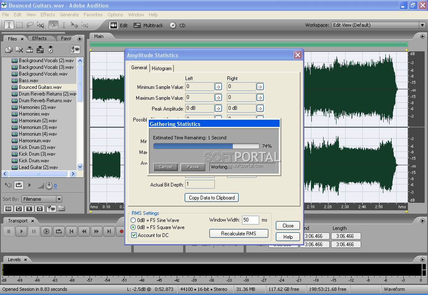Screen dimensions: 428x295
Task: Expand the Workspace dropdown
Action: point(422,25)
